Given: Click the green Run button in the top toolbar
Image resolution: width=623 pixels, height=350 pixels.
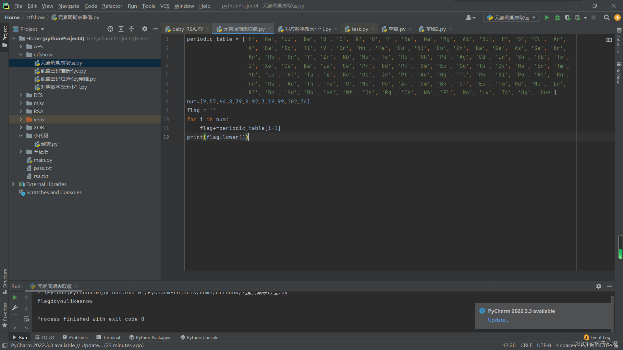Looking at the screenshot, I should click(x=547, y=17).
